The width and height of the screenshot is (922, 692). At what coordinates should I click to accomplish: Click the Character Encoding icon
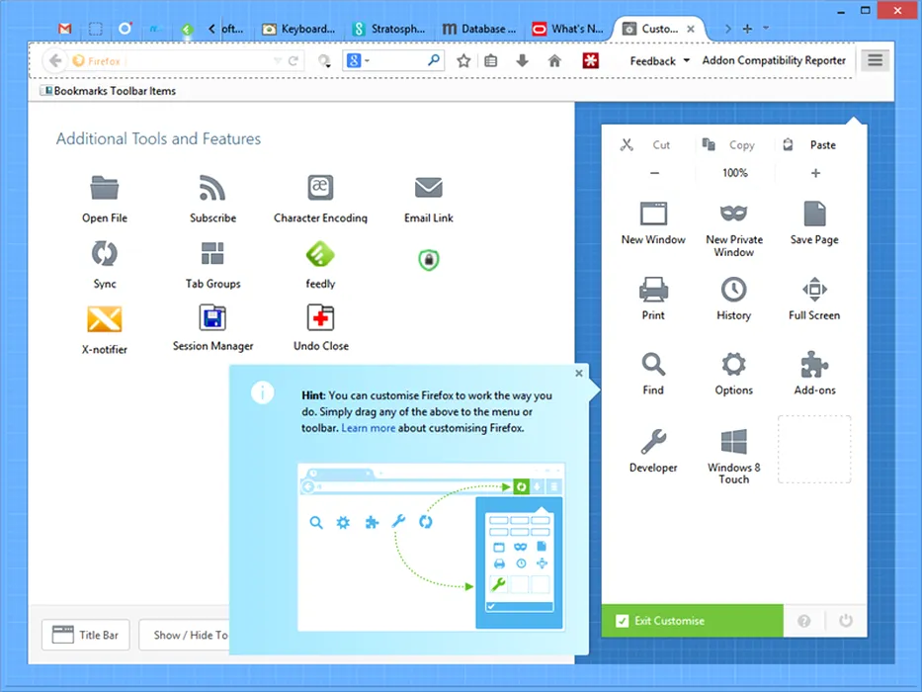tap(319, 188)
